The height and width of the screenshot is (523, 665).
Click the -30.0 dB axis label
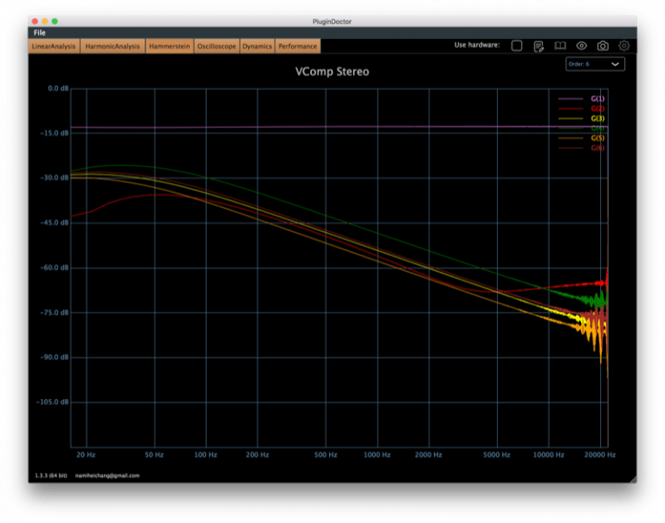(x=55, y=178)
